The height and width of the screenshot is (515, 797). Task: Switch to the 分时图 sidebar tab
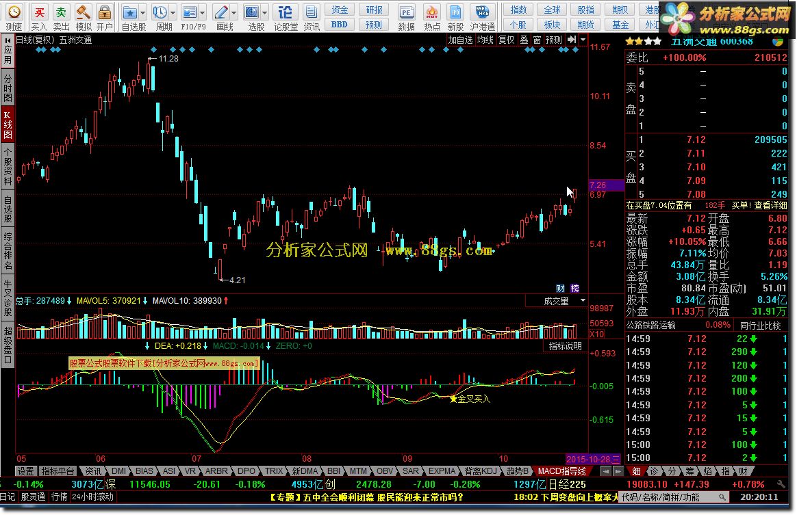click(x=8, y=88)
